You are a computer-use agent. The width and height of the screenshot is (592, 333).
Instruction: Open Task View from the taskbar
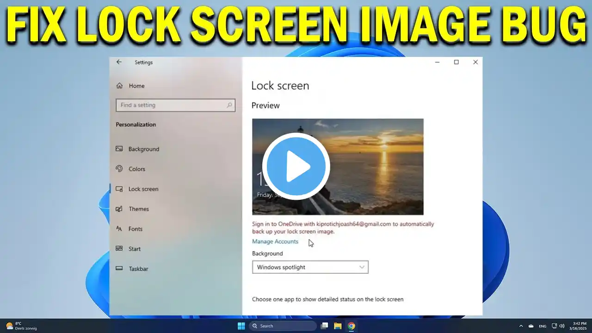click(325, 326)
